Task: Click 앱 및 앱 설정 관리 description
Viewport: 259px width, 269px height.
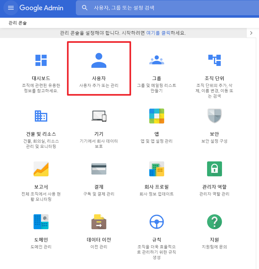Action: tap(157, 141)
